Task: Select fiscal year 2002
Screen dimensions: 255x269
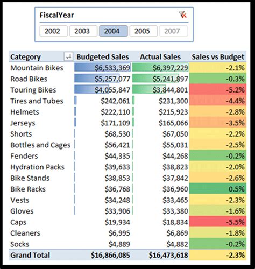Action: 53,31
